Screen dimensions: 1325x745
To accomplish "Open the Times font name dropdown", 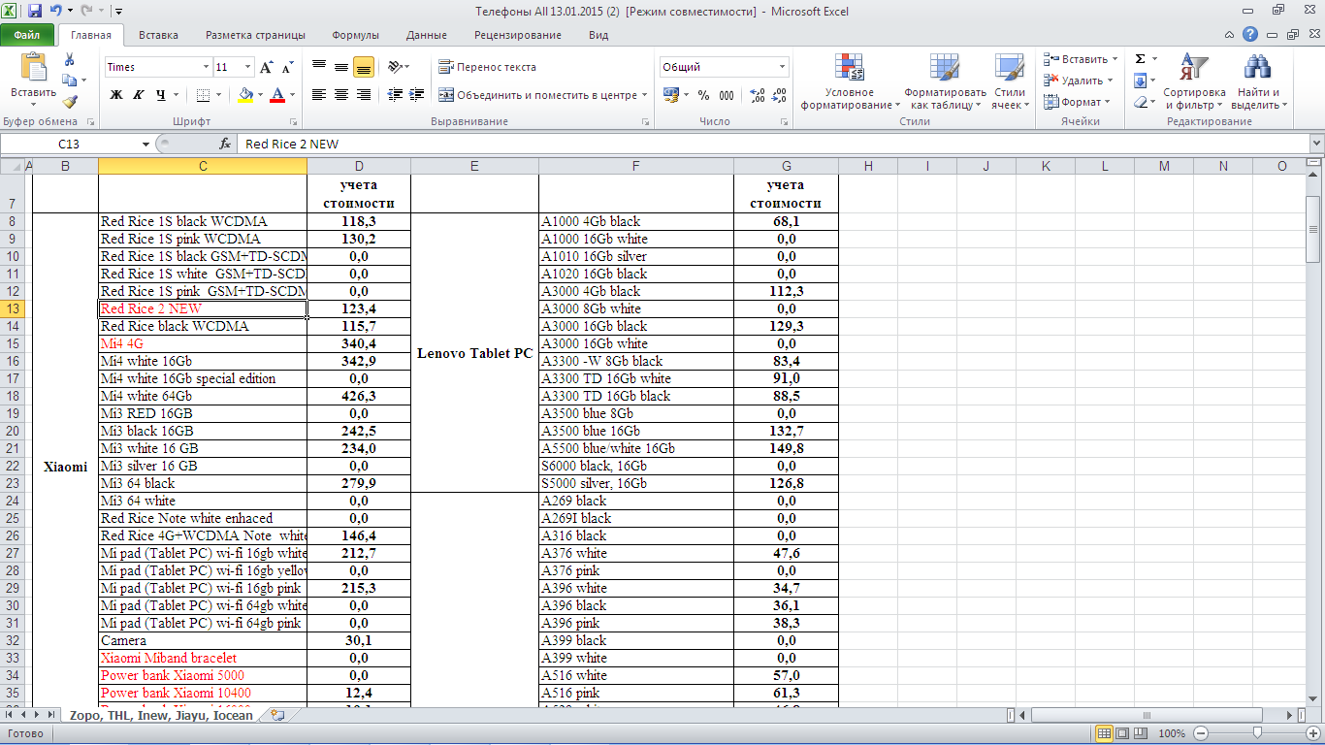I will (206, 67).
